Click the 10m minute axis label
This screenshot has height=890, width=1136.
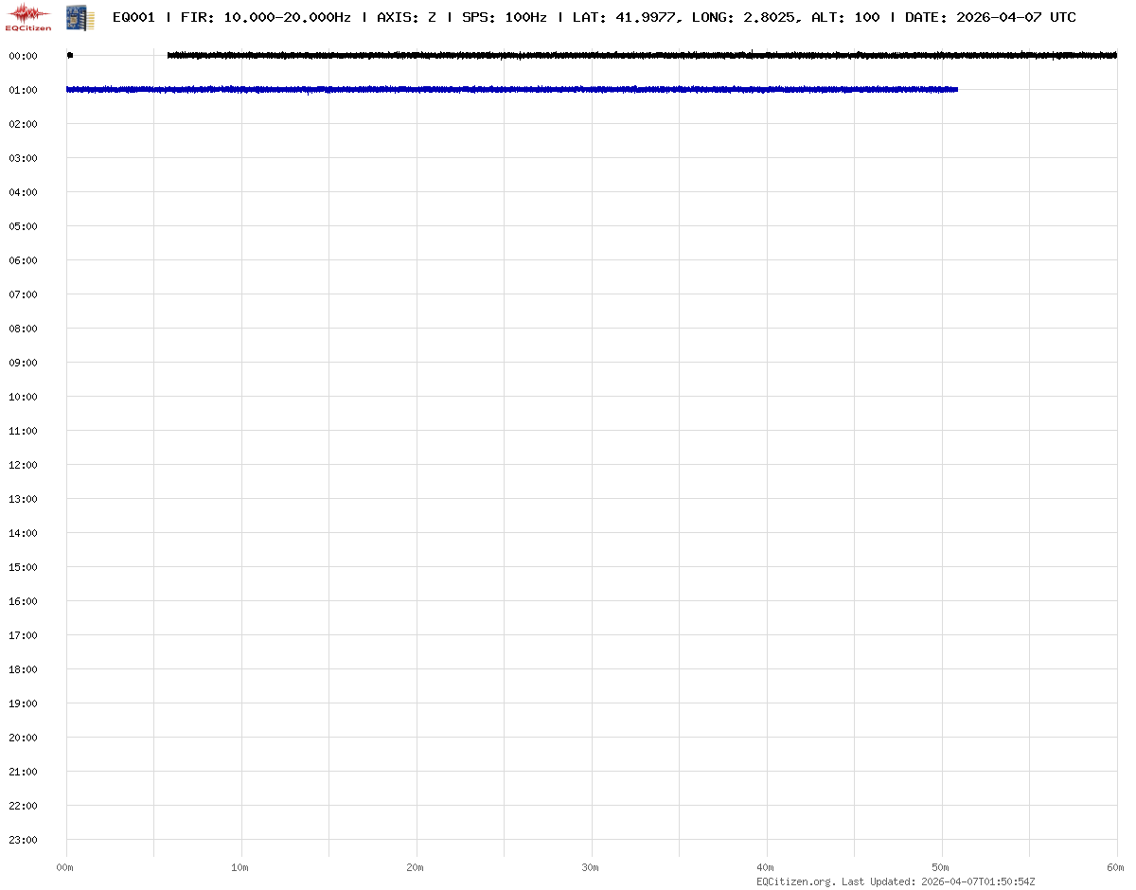click(x=240, y=867)
